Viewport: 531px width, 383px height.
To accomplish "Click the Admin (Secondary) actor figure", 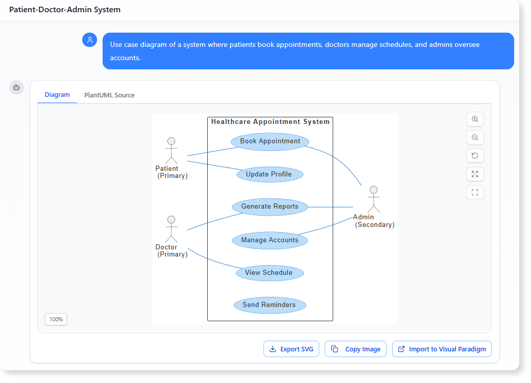I will (374, 199).
